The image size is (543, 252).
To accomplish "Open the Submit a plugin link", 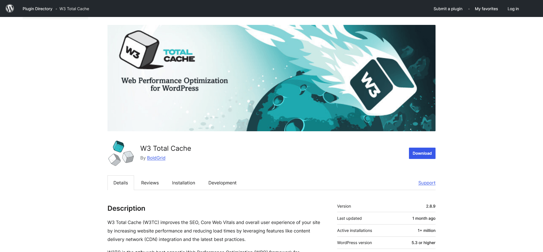I will (448, 9).
